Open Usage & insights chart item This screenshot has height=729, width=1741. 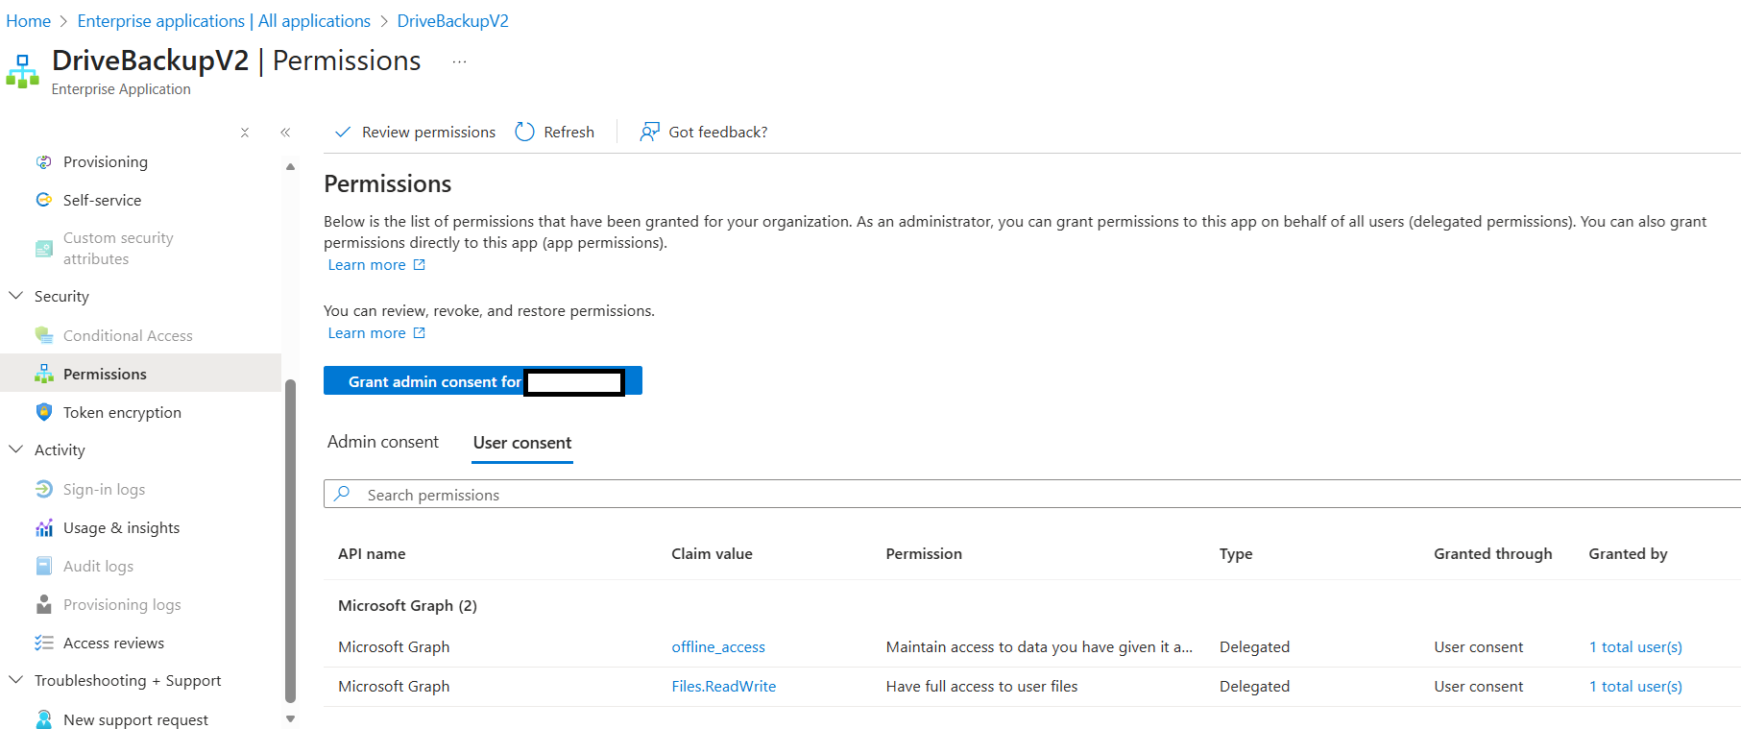(121, 528)
